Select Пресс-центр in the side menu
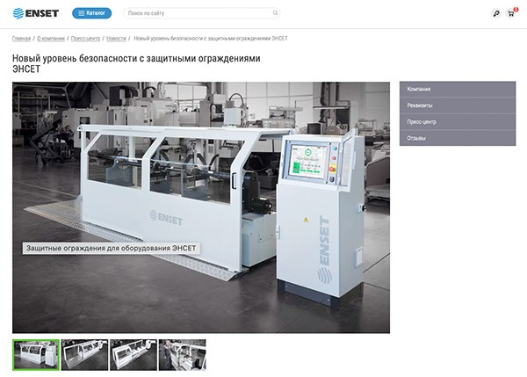 (457, 121)
